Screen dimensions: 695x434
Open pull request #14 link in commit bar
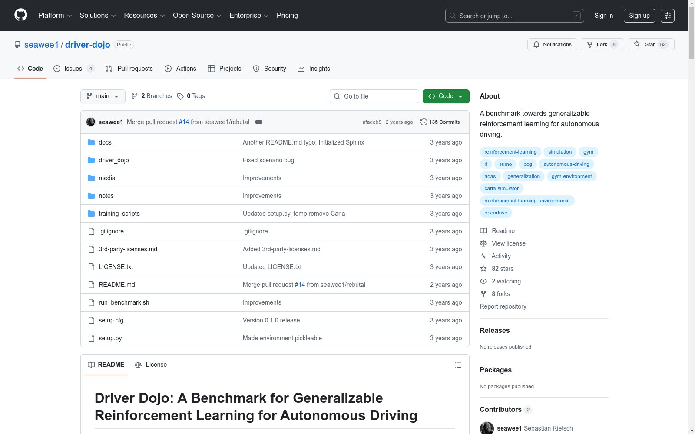coord(184,122)
